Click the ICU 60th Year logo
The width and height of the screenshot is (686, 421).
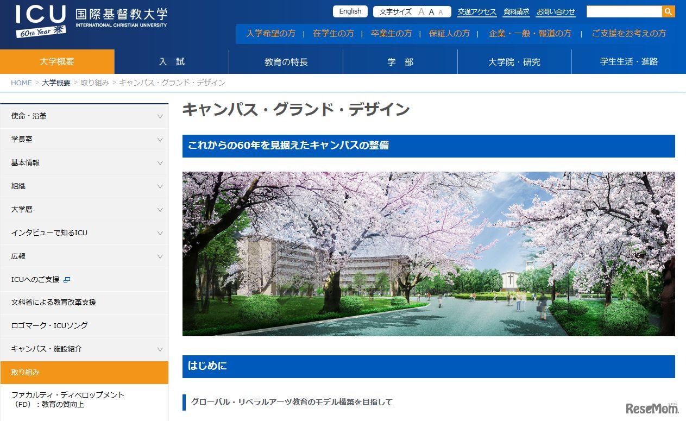[41, 21]
